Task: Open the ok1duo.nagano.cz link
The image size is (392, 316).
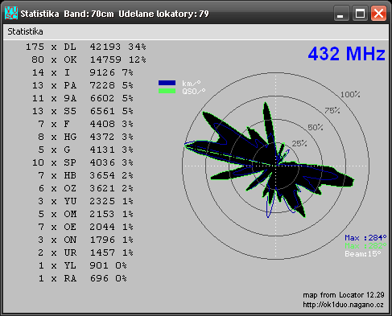Action: [343, 305]
